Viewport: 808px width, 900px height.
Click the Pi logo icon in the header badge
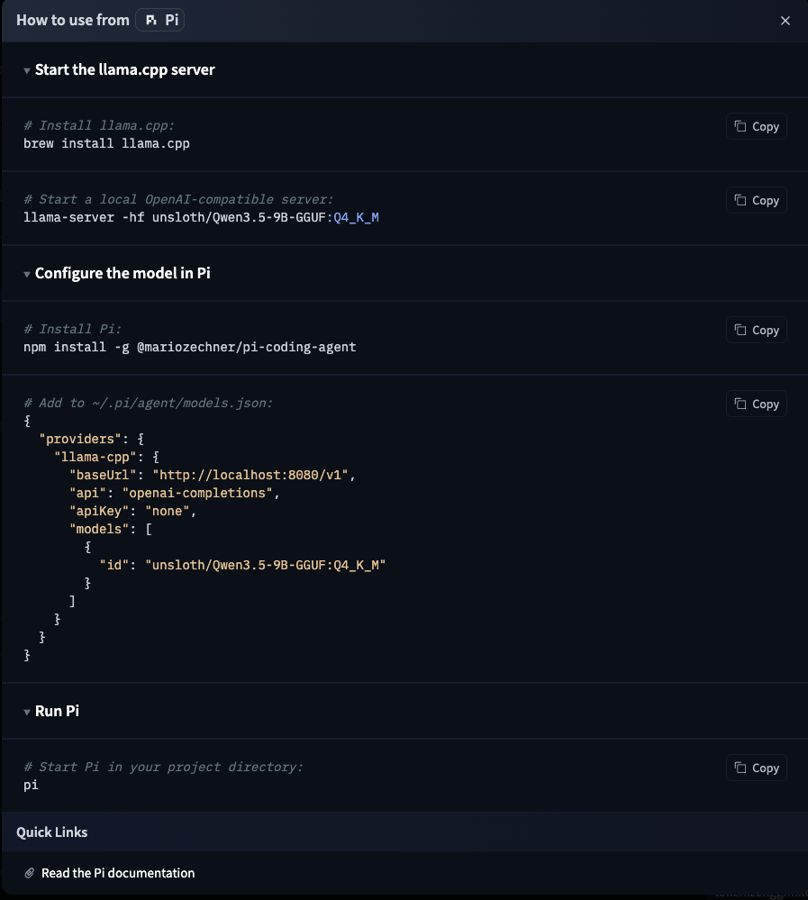tap(151, 20)
